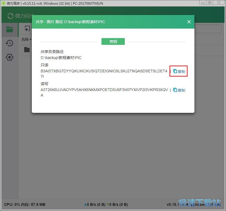
Task: Select the read-only key text B3AI5TXBG7...
Action: click(x=104, y=74)
